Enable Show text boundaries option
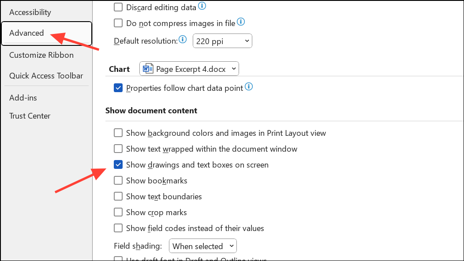 point(118,197)
